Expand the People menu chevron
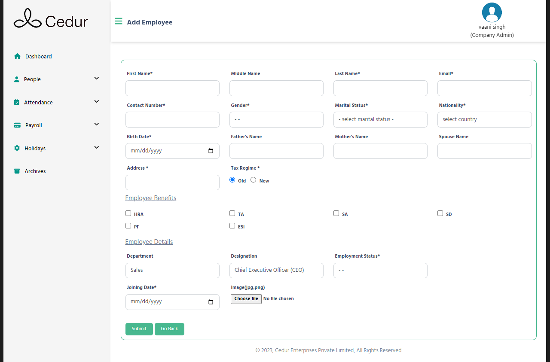The width and height of the screenshot is (550, 362). 97,79
